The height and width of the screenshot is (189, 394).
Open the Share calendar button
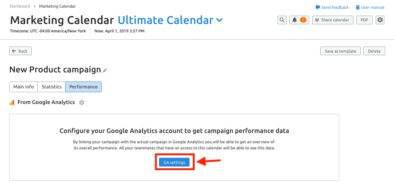[333, 20]
